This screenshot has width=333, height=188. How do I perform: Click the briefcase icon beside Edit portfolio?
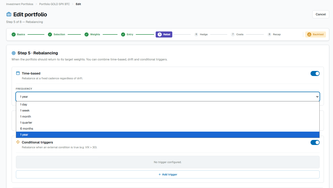(x=9, y=14)
